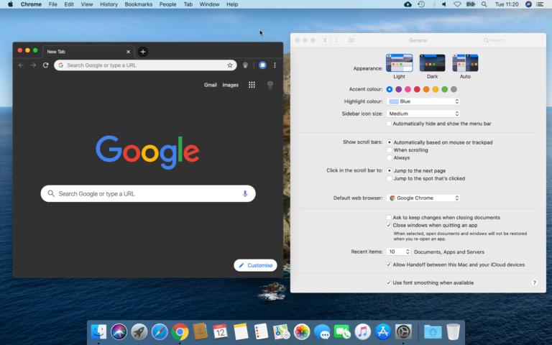Open Trash in the Dock
The width and height of the screenshot is (552, 345).
coord(453,331)
